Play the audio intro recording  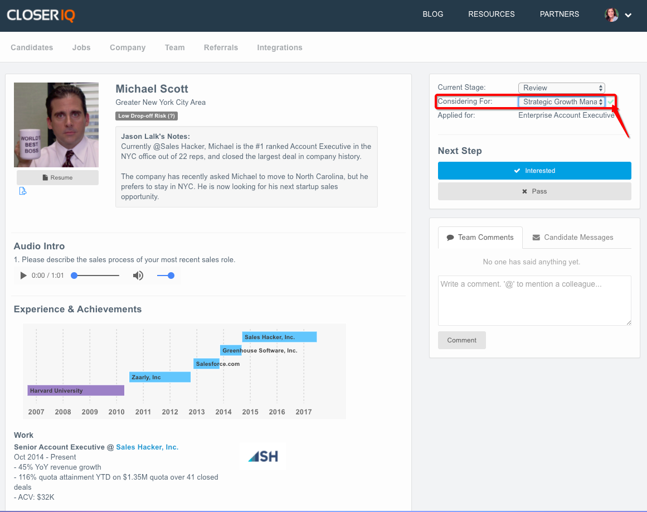(x=23, y=276)
